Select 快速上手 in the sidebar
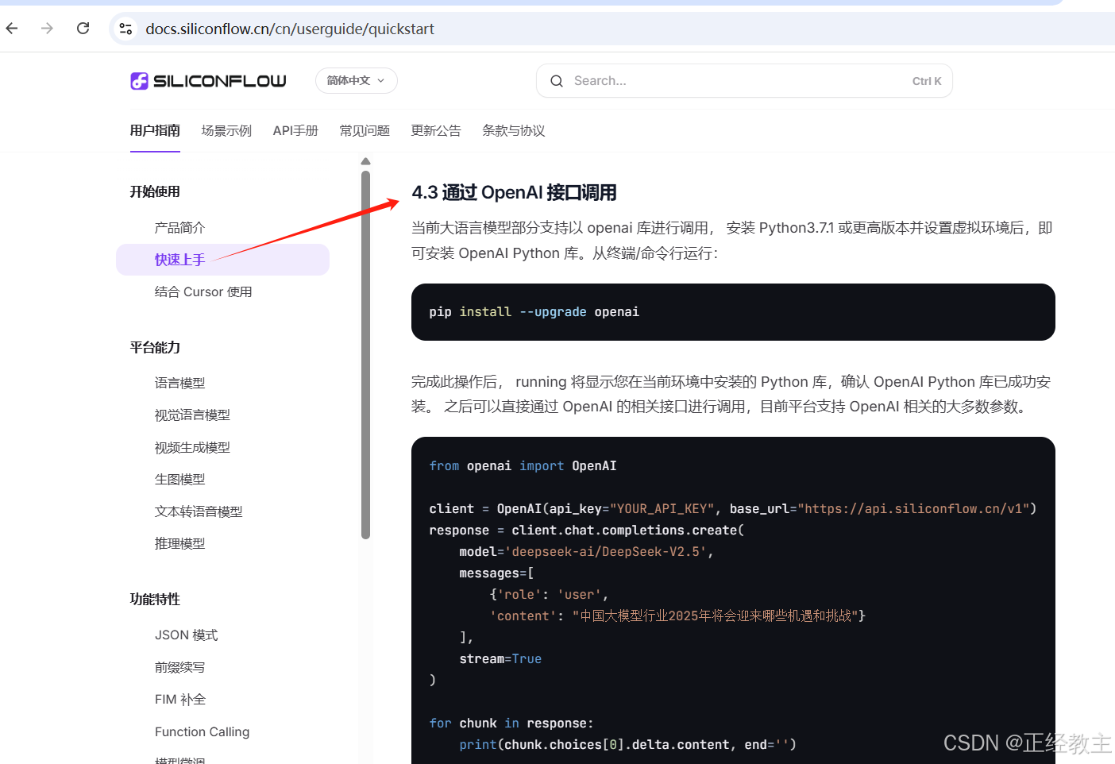The width and height of the screenshot is (1115, 764). coord(222,260)
